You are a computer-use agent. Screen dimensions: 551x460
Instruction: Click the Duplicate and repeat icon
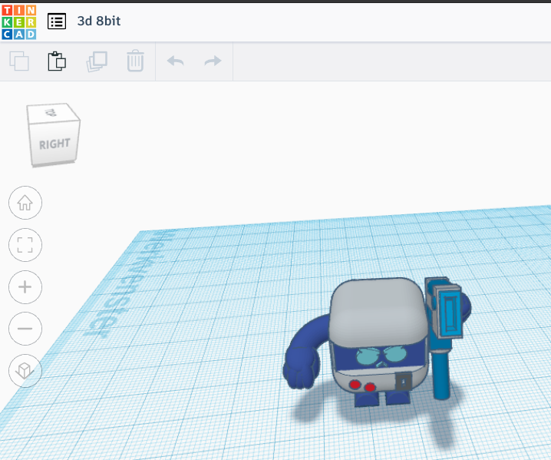(x=97, y=61)
